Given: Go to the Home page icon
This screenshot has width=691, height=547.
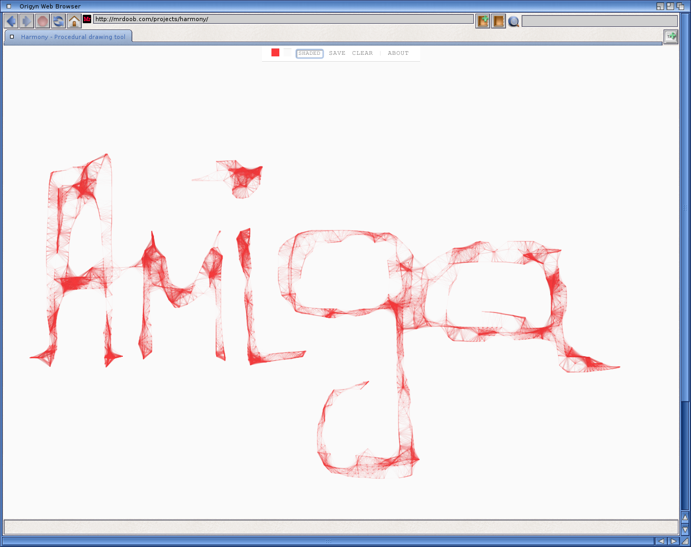Looking at the screenshot, I should [74, 21].
